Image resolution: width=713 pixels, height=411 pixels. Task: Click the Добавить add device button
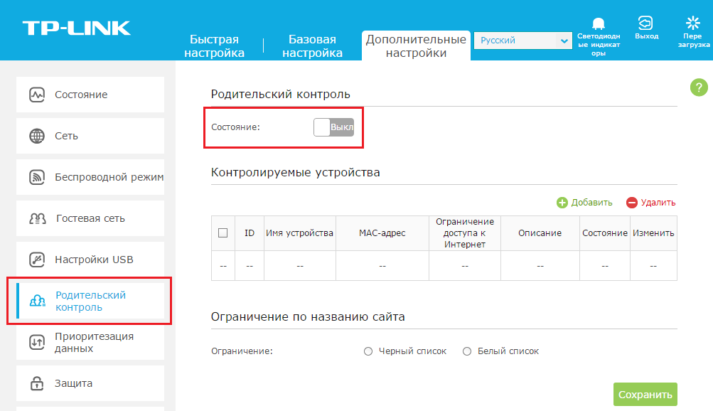tap(584, 203)
